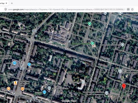Click the VARUS label text
This screenshot has width=138, height=103.
(9, 63)
